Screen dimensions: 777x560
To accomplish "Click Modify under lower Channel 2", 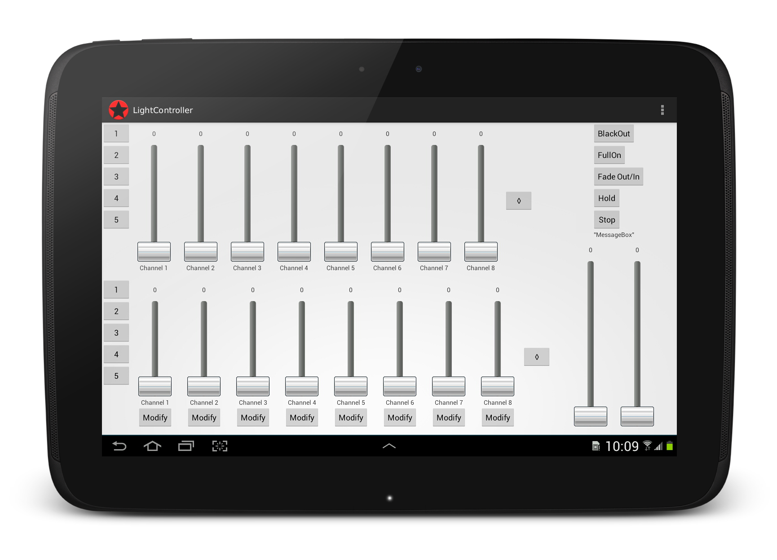I will coord(204,418).
